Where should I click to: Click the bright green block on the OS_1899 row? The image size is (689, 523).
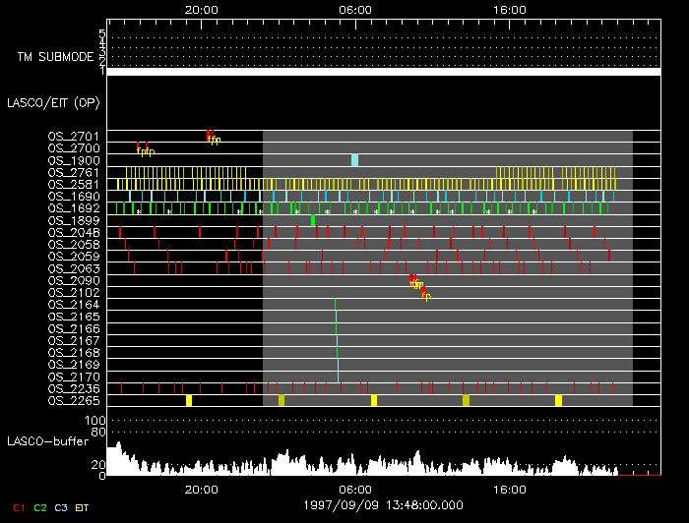[313, 220]
